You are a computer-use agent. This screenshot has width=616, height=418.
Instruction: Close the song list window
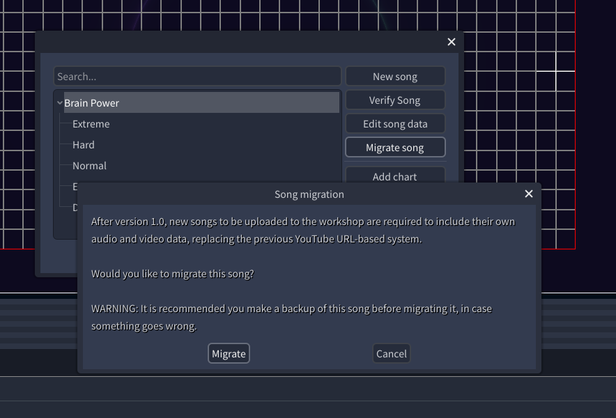tap(451, 42)
